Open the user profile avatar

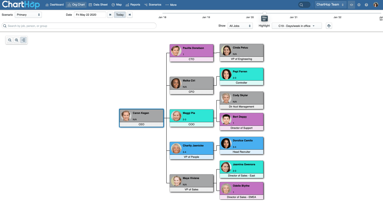click(376, 5)
